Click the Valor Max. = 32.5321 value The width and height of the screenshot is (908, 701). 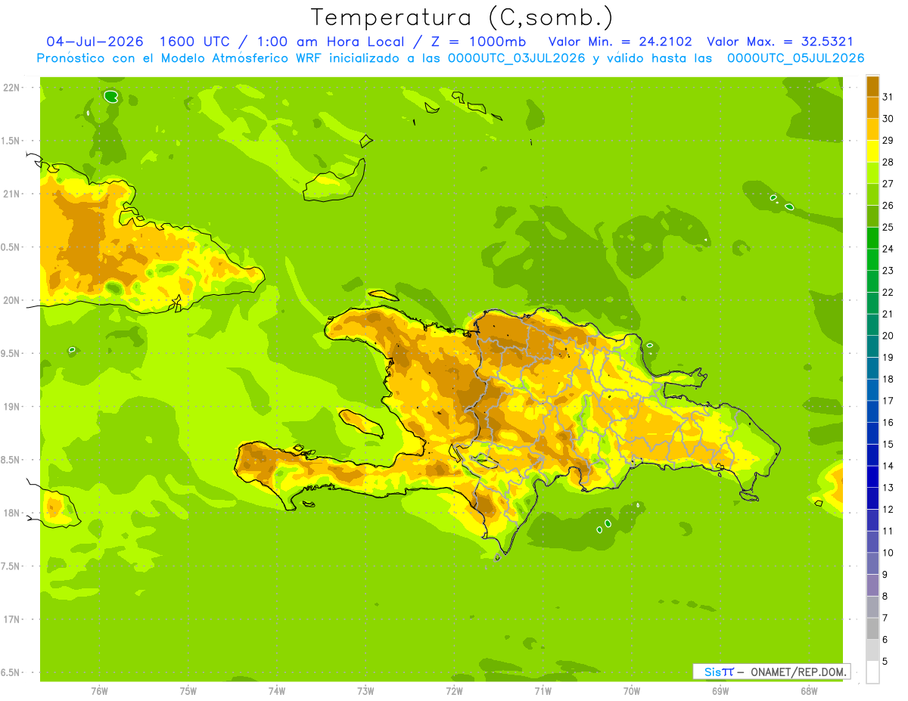[779, 42]
